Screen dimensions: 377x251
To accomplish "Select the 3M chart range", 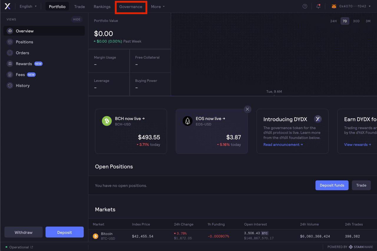I will point(368,21).
